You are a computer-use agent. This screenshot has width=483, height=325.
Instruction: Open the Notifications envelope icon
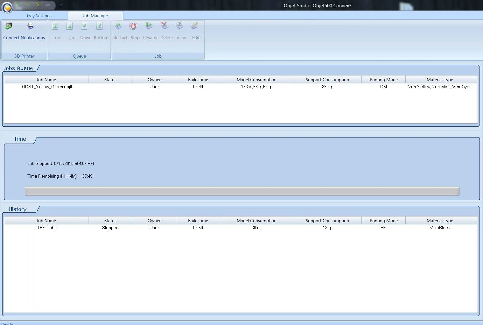31,26
